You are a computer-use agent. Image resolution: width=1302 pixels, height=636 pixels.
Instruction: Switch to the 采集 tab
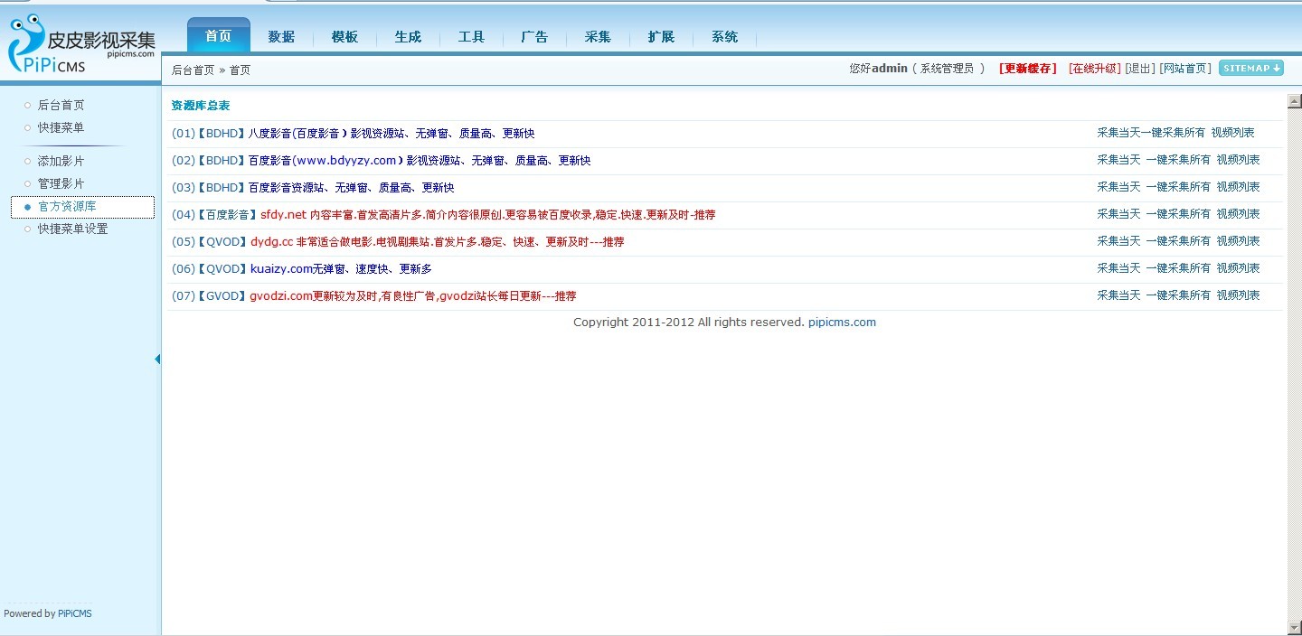[598, 37]
